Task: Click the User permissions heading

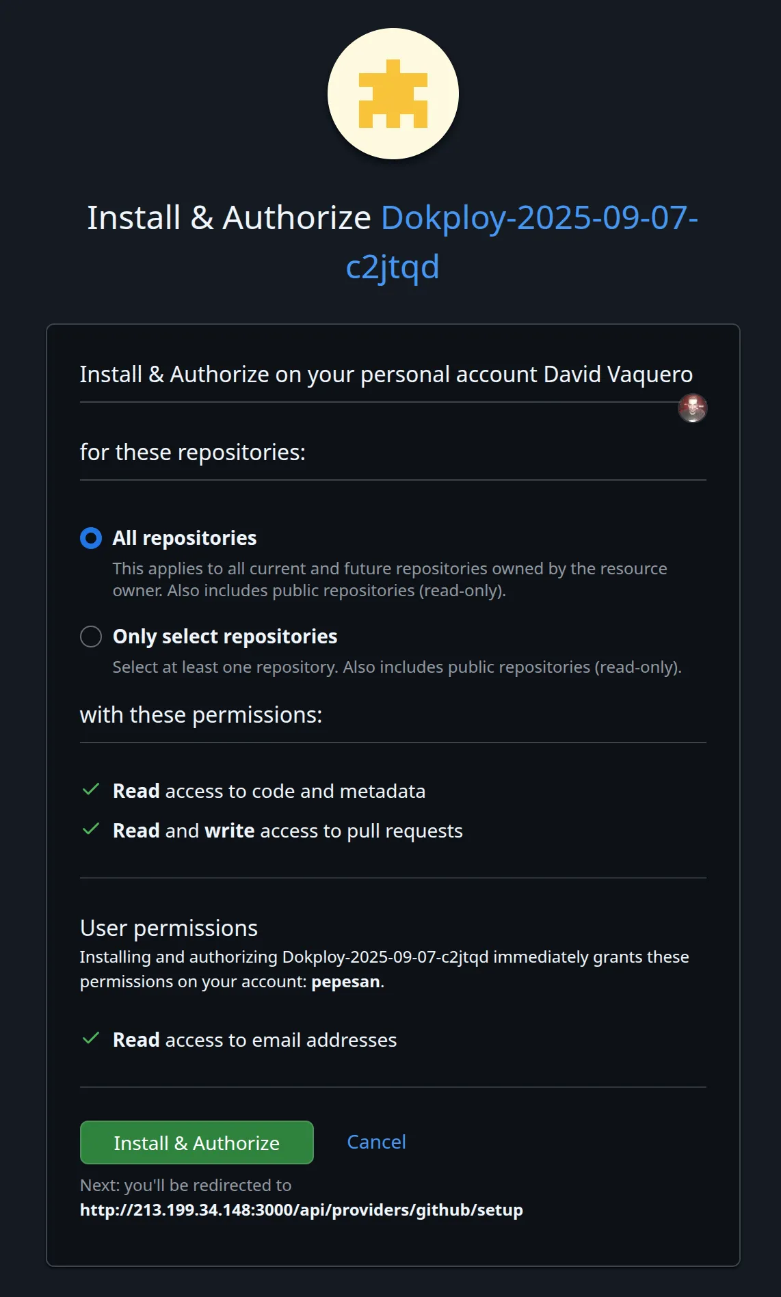Action: (168, 928)
